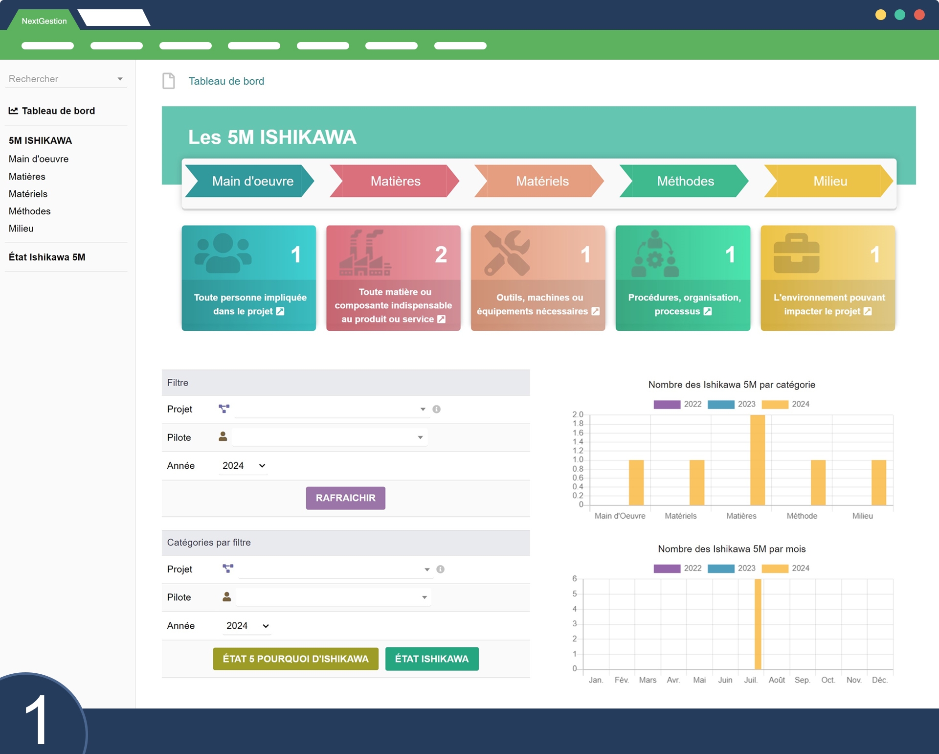Toggle the 2023 blue legend in monthly chart

[721, 568]
